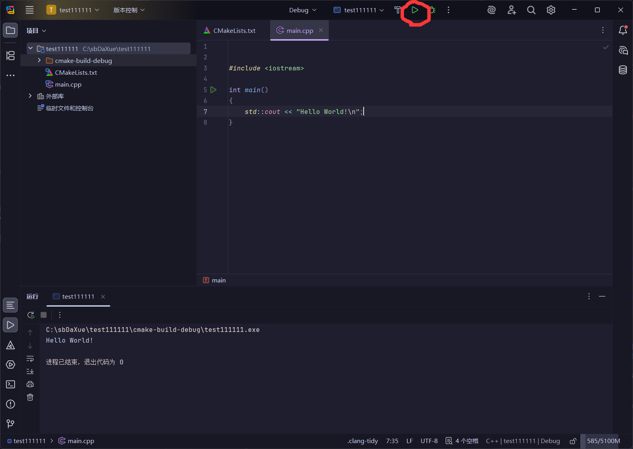Clear run console with trash icon

click(x=30, y=397)
